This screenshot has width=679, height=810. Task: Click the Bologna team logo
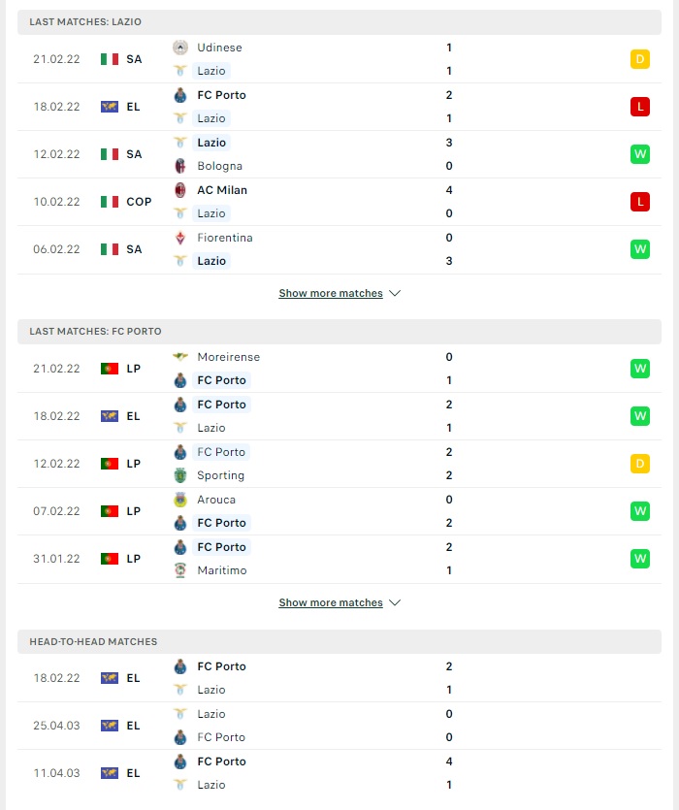click(179, 166)
